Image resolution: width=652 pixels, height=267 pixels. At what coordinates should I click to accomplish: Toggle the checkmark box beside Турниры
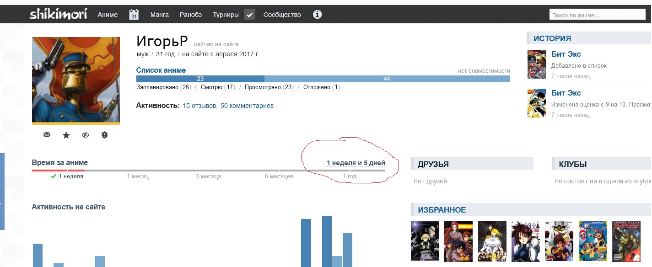[x=249, y=15]
